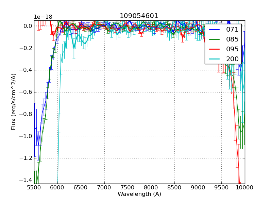Click the red line swatch in legend
This screenshot has height=204, width=272.
(215, 49)
